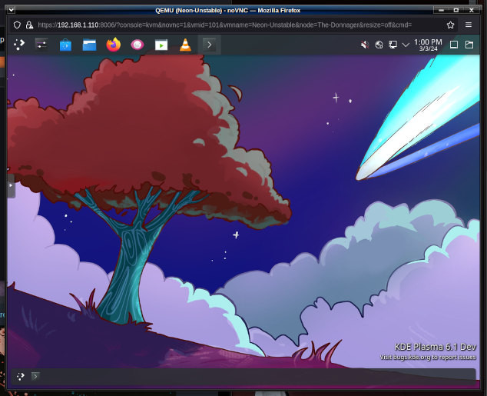
Task: Open the Firefox hamburger menu
Action: point(469,25)
